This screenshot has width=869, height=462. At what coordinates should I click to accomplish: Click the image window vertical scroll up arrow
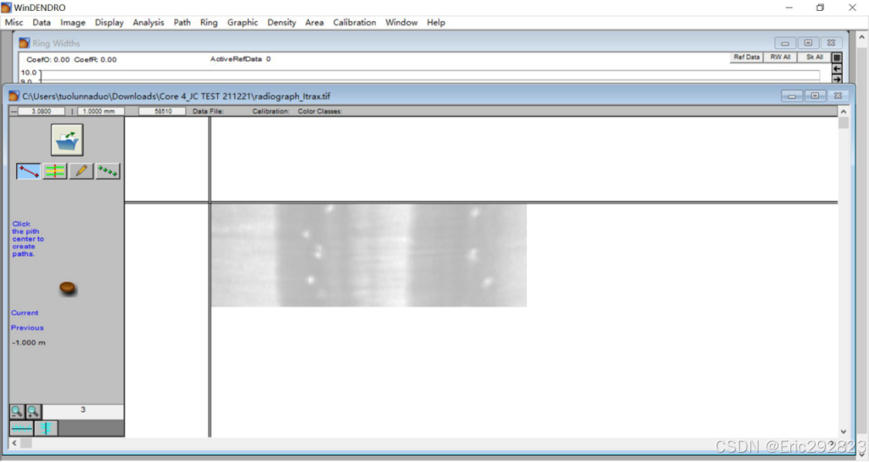[x=844, y=111]
